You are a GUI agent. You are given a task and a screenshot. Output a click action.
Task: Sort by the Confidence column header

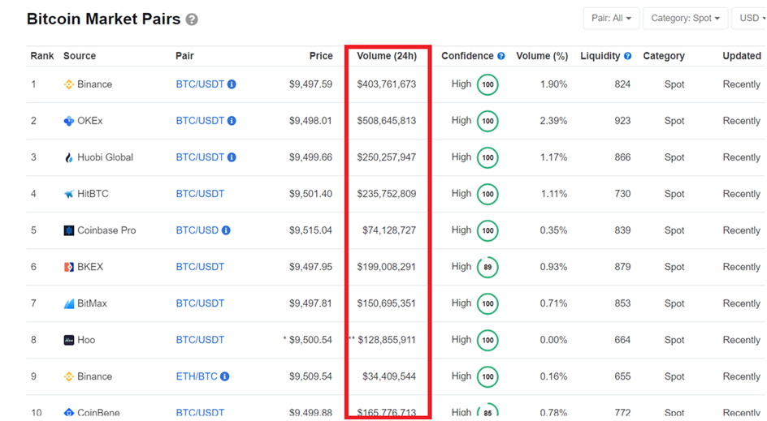(468, 56)
